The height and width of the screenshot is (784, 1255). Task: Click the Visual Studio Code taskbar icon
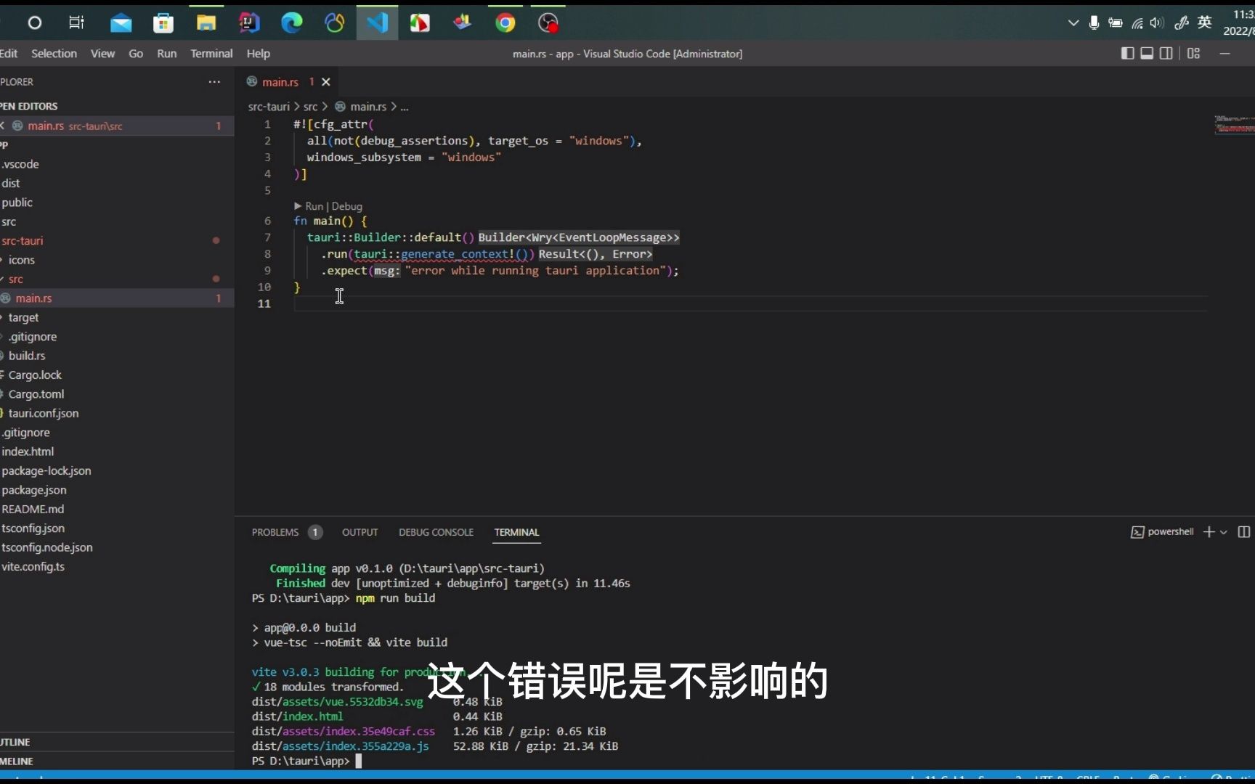377,23
